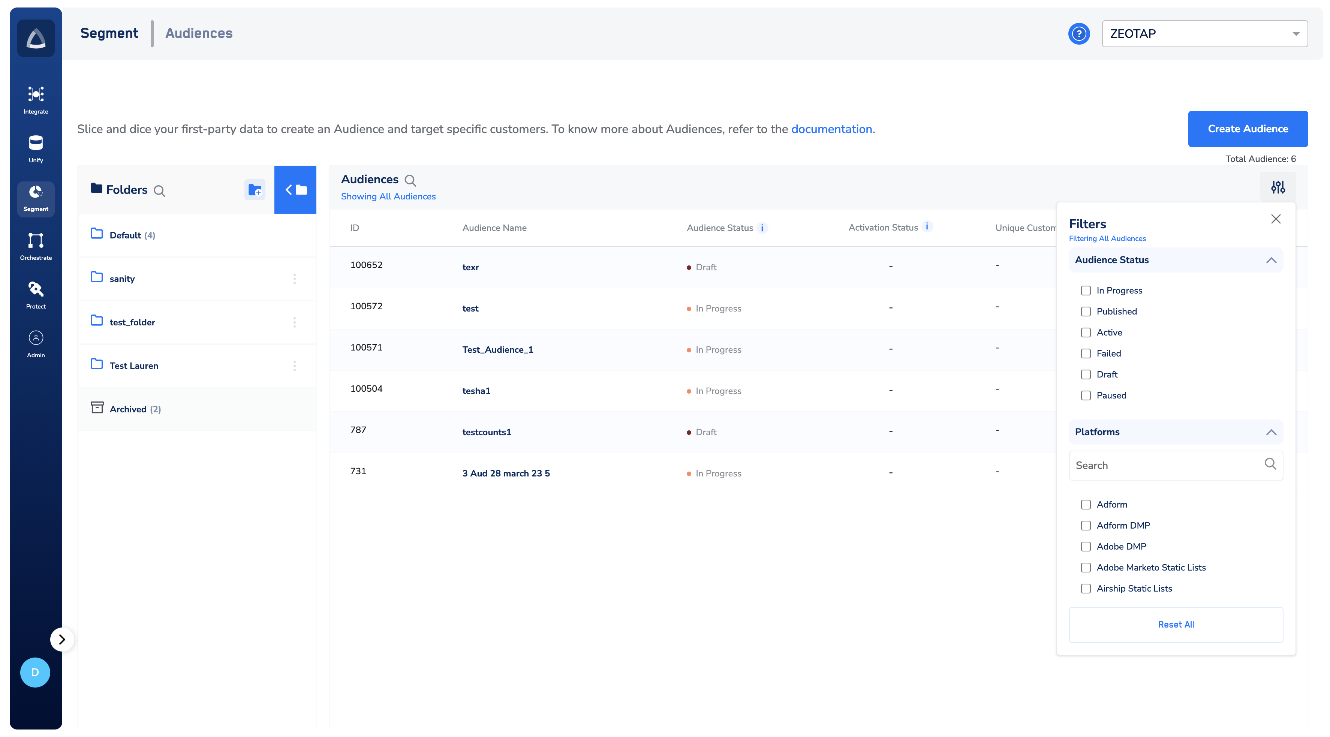The width and height of the screenshot is (1330, 737).
Task: Click the add new folder icon
Action: 255,190
